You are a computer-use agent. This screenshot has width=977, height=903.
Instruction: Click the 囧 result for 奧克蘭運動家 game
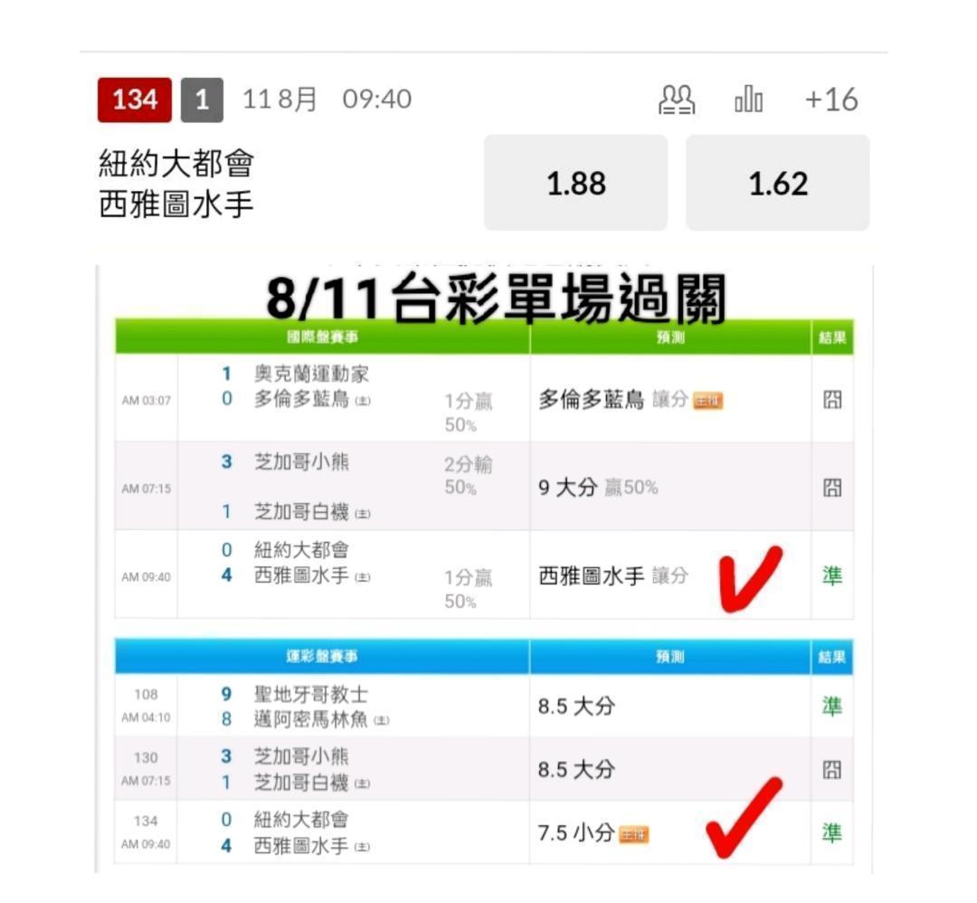tap(832, 399)
